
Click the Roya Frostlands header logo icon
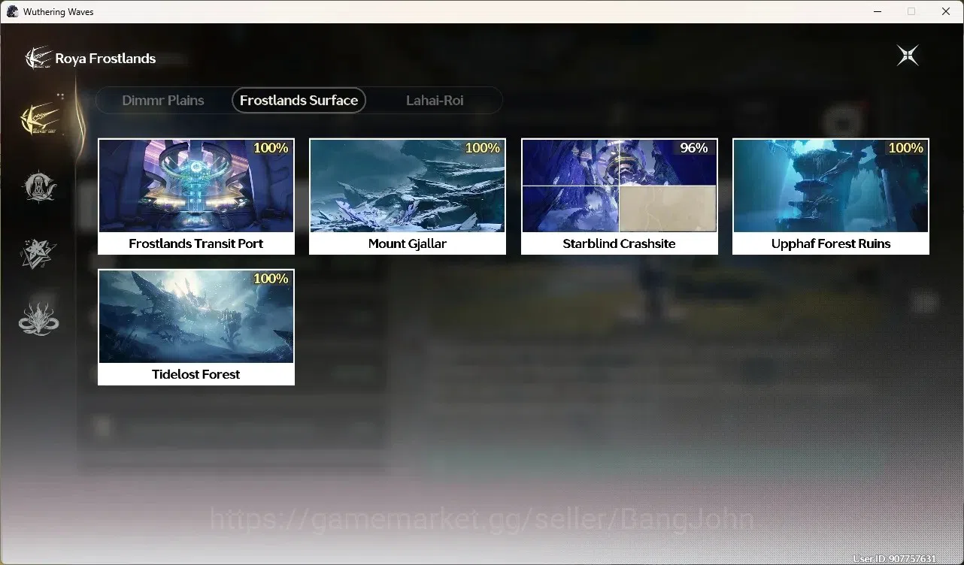(x=38, y=58)
